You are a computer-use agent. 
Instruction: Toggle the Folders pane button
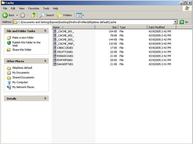pyautogui.click(x=64, y=15)
